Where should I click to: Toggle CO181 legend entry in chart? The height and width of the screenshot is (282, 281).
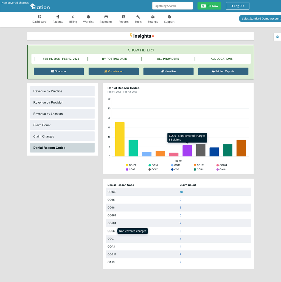click(x=199, y=165)
